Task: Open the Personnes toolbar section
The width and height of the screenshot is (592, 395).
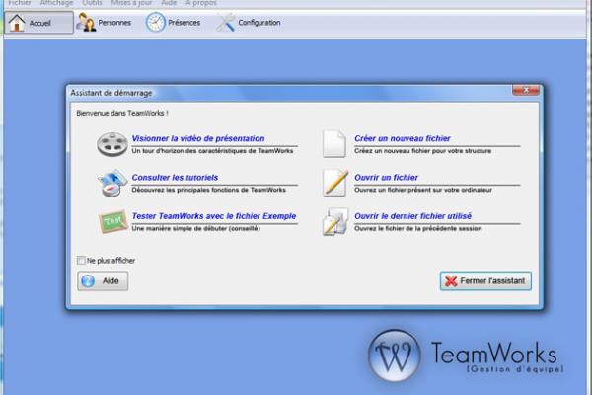Action: coord(104,23)
